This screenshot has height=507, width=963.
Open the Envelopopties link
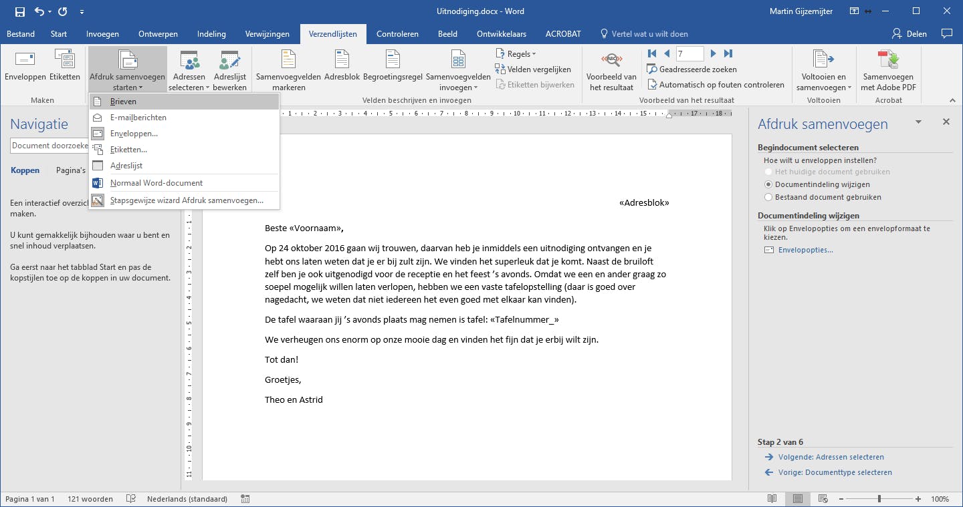point(806,250)
